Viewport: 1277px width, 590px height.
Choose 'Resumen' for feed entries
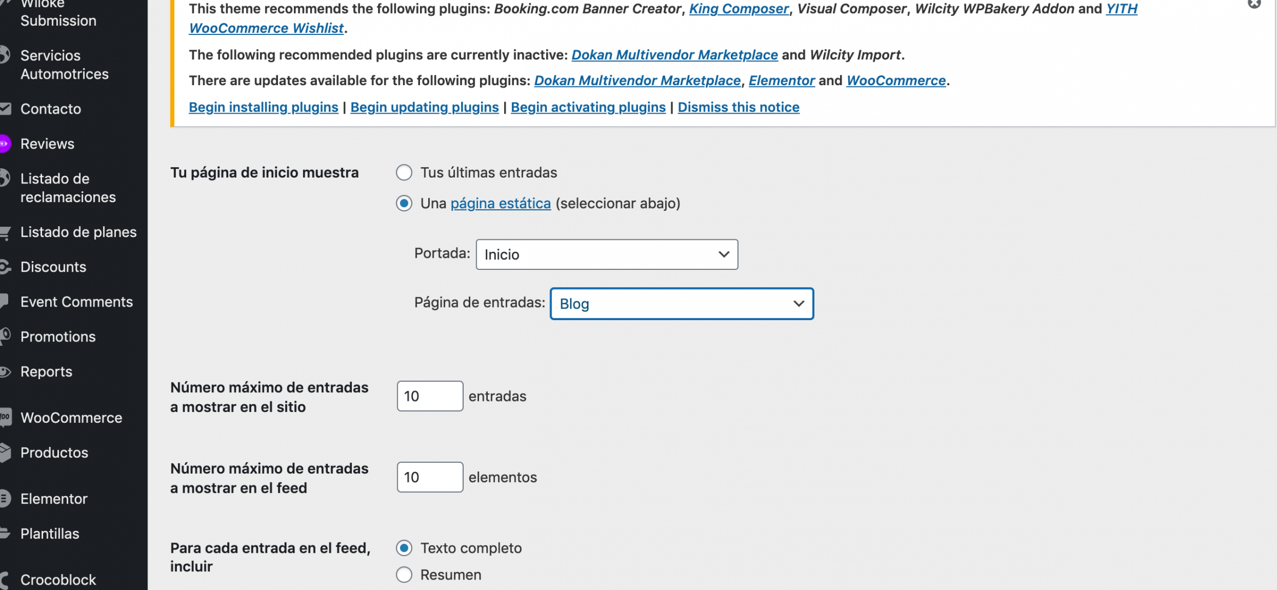404,575
